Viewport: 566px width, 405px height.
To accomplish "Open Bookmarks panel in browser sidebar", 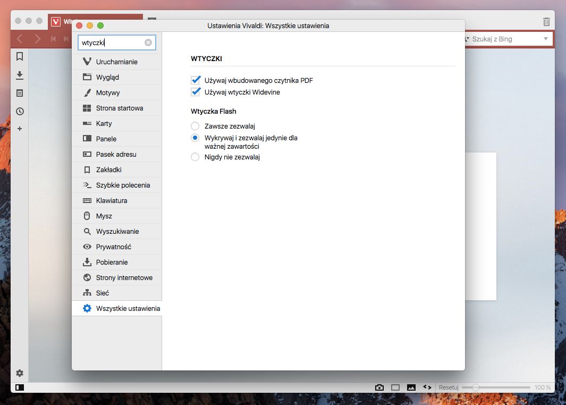I will (20, 56).
